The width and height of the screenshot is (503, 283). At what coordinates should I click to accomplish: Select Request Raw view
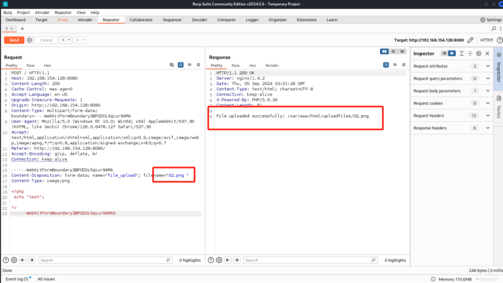tap(30, 65)
